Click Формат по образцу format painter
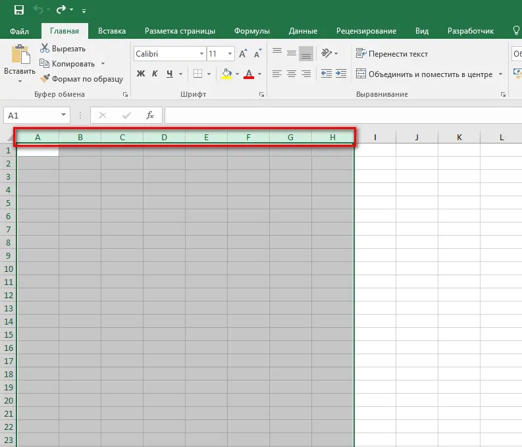522x447 pixels. pyautogui.click(x=81, y=79)
